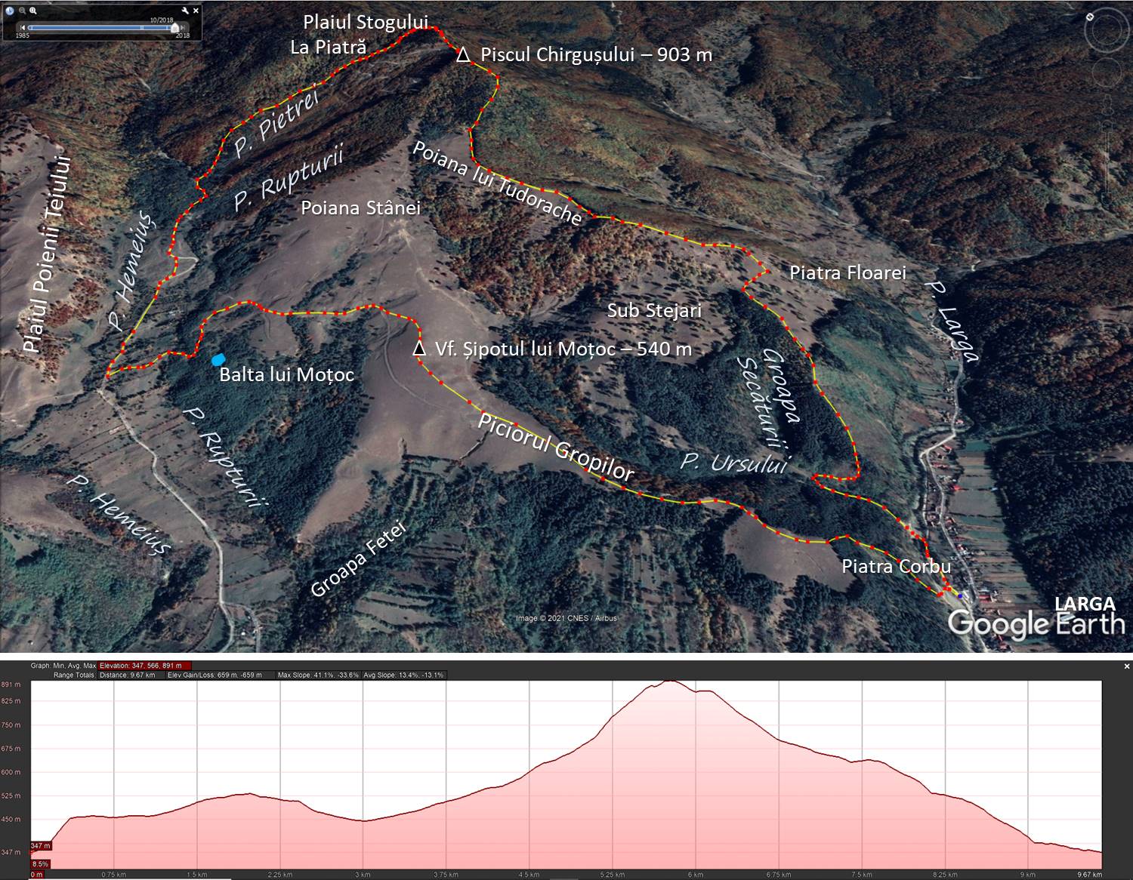Click the blue Balta lui Moțoc marker
The height and width of the screenshot is (880, 1133).
(219, 360)
